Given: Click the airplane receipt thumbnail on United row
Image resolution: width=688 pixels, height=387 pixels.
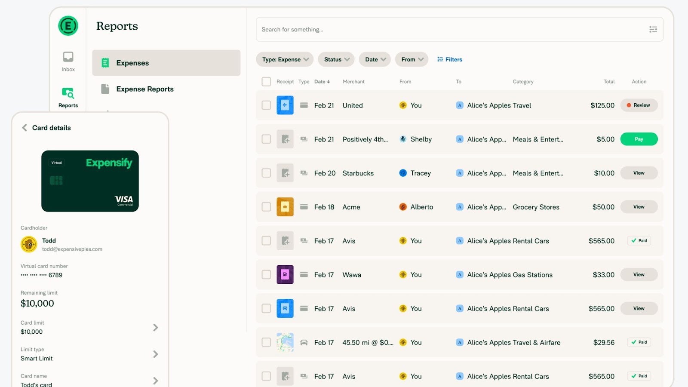Looking at the screenshot, I should click(285, 105).
